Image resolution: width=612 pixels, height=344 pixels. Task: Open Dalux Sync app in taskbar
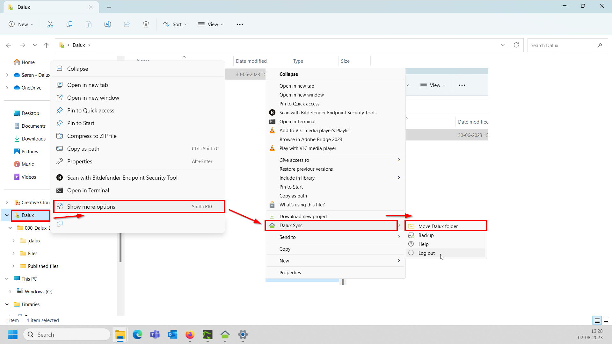(225, 334)
